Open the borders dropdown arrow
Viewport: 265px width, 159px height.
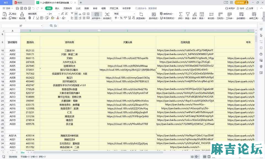[44, 18]
